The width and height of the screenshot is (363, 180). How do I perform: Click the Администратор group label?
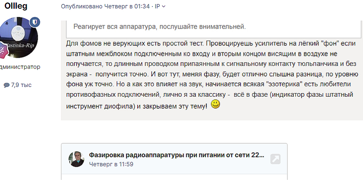(x=20, y=67)
